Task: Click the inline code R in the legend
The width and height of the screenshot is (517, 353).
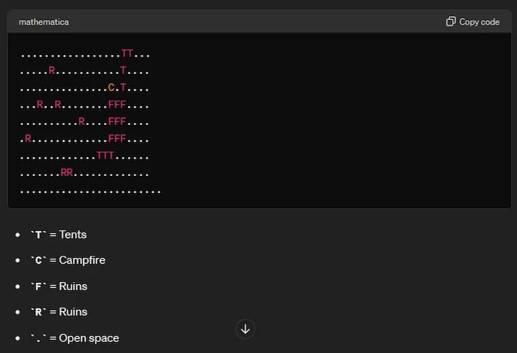Action: point(38,312)
